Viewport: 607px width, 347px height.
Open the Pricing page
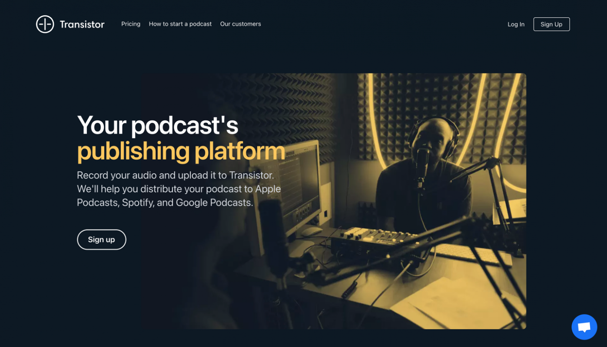(131, 24)
